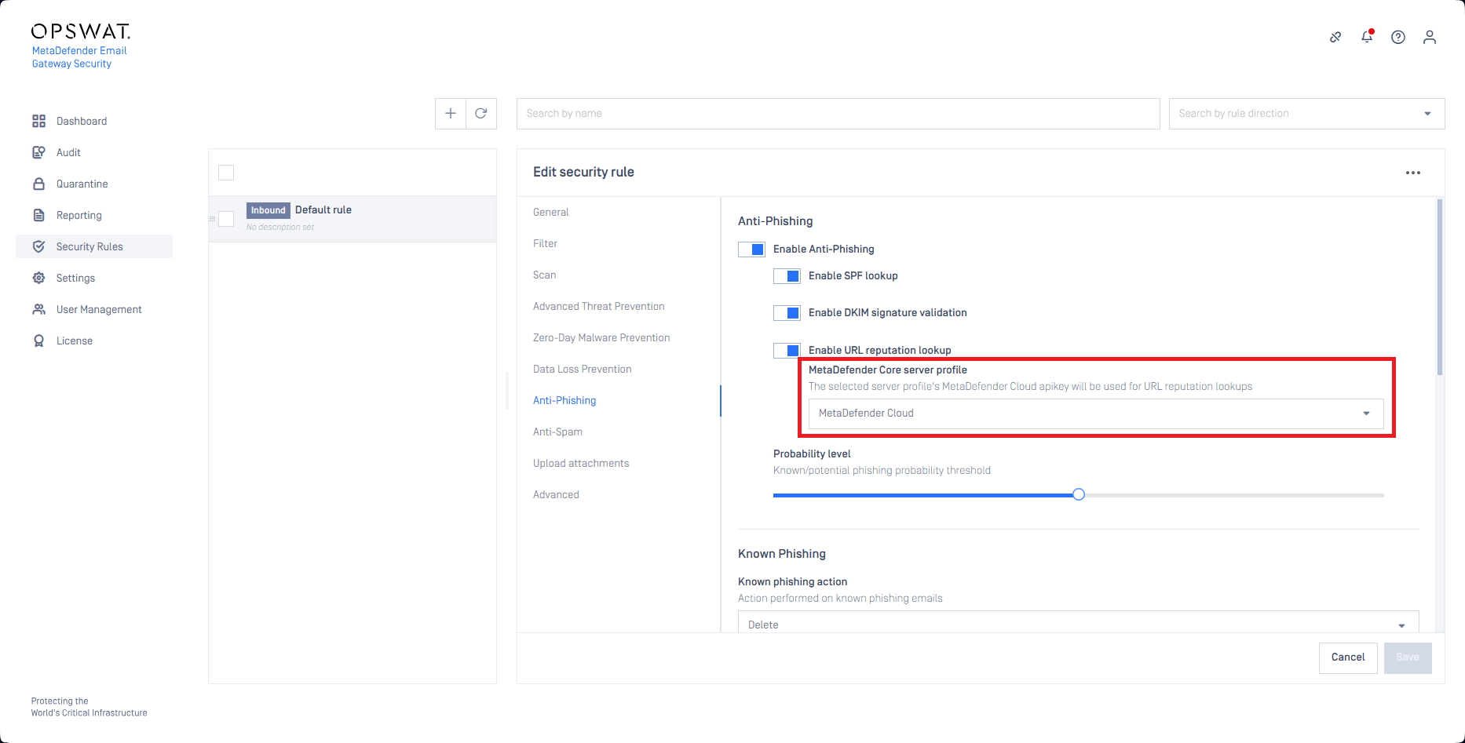This screenshot has width=1465, height=743.
Task: Open notifications bell
Action: pyautogui.click(x=1367, y=37)
